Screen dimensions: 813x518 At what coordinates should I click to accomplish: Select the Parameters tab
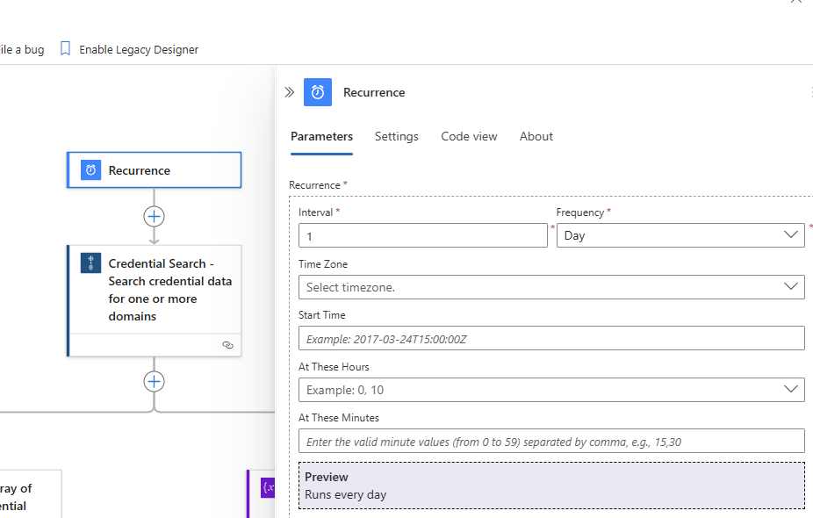coord(321,136)
